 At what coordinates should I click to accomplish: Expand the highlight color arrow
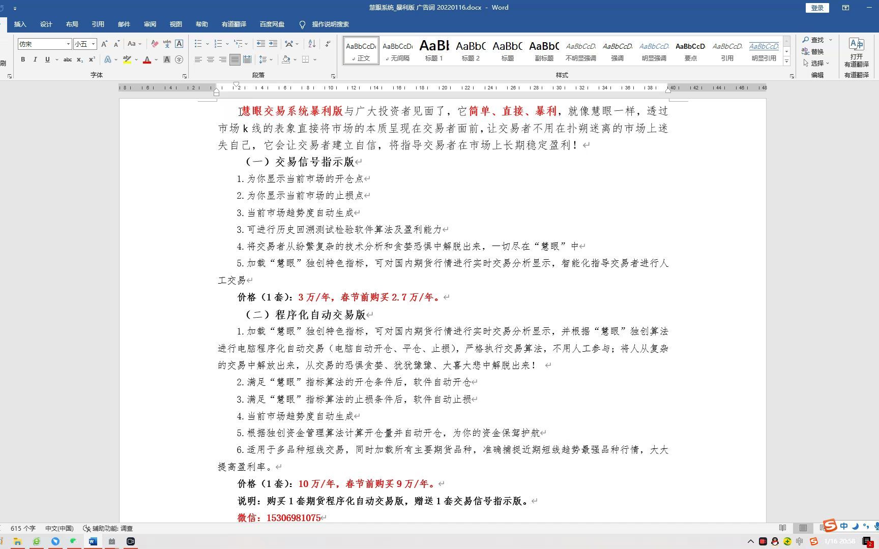137,59
